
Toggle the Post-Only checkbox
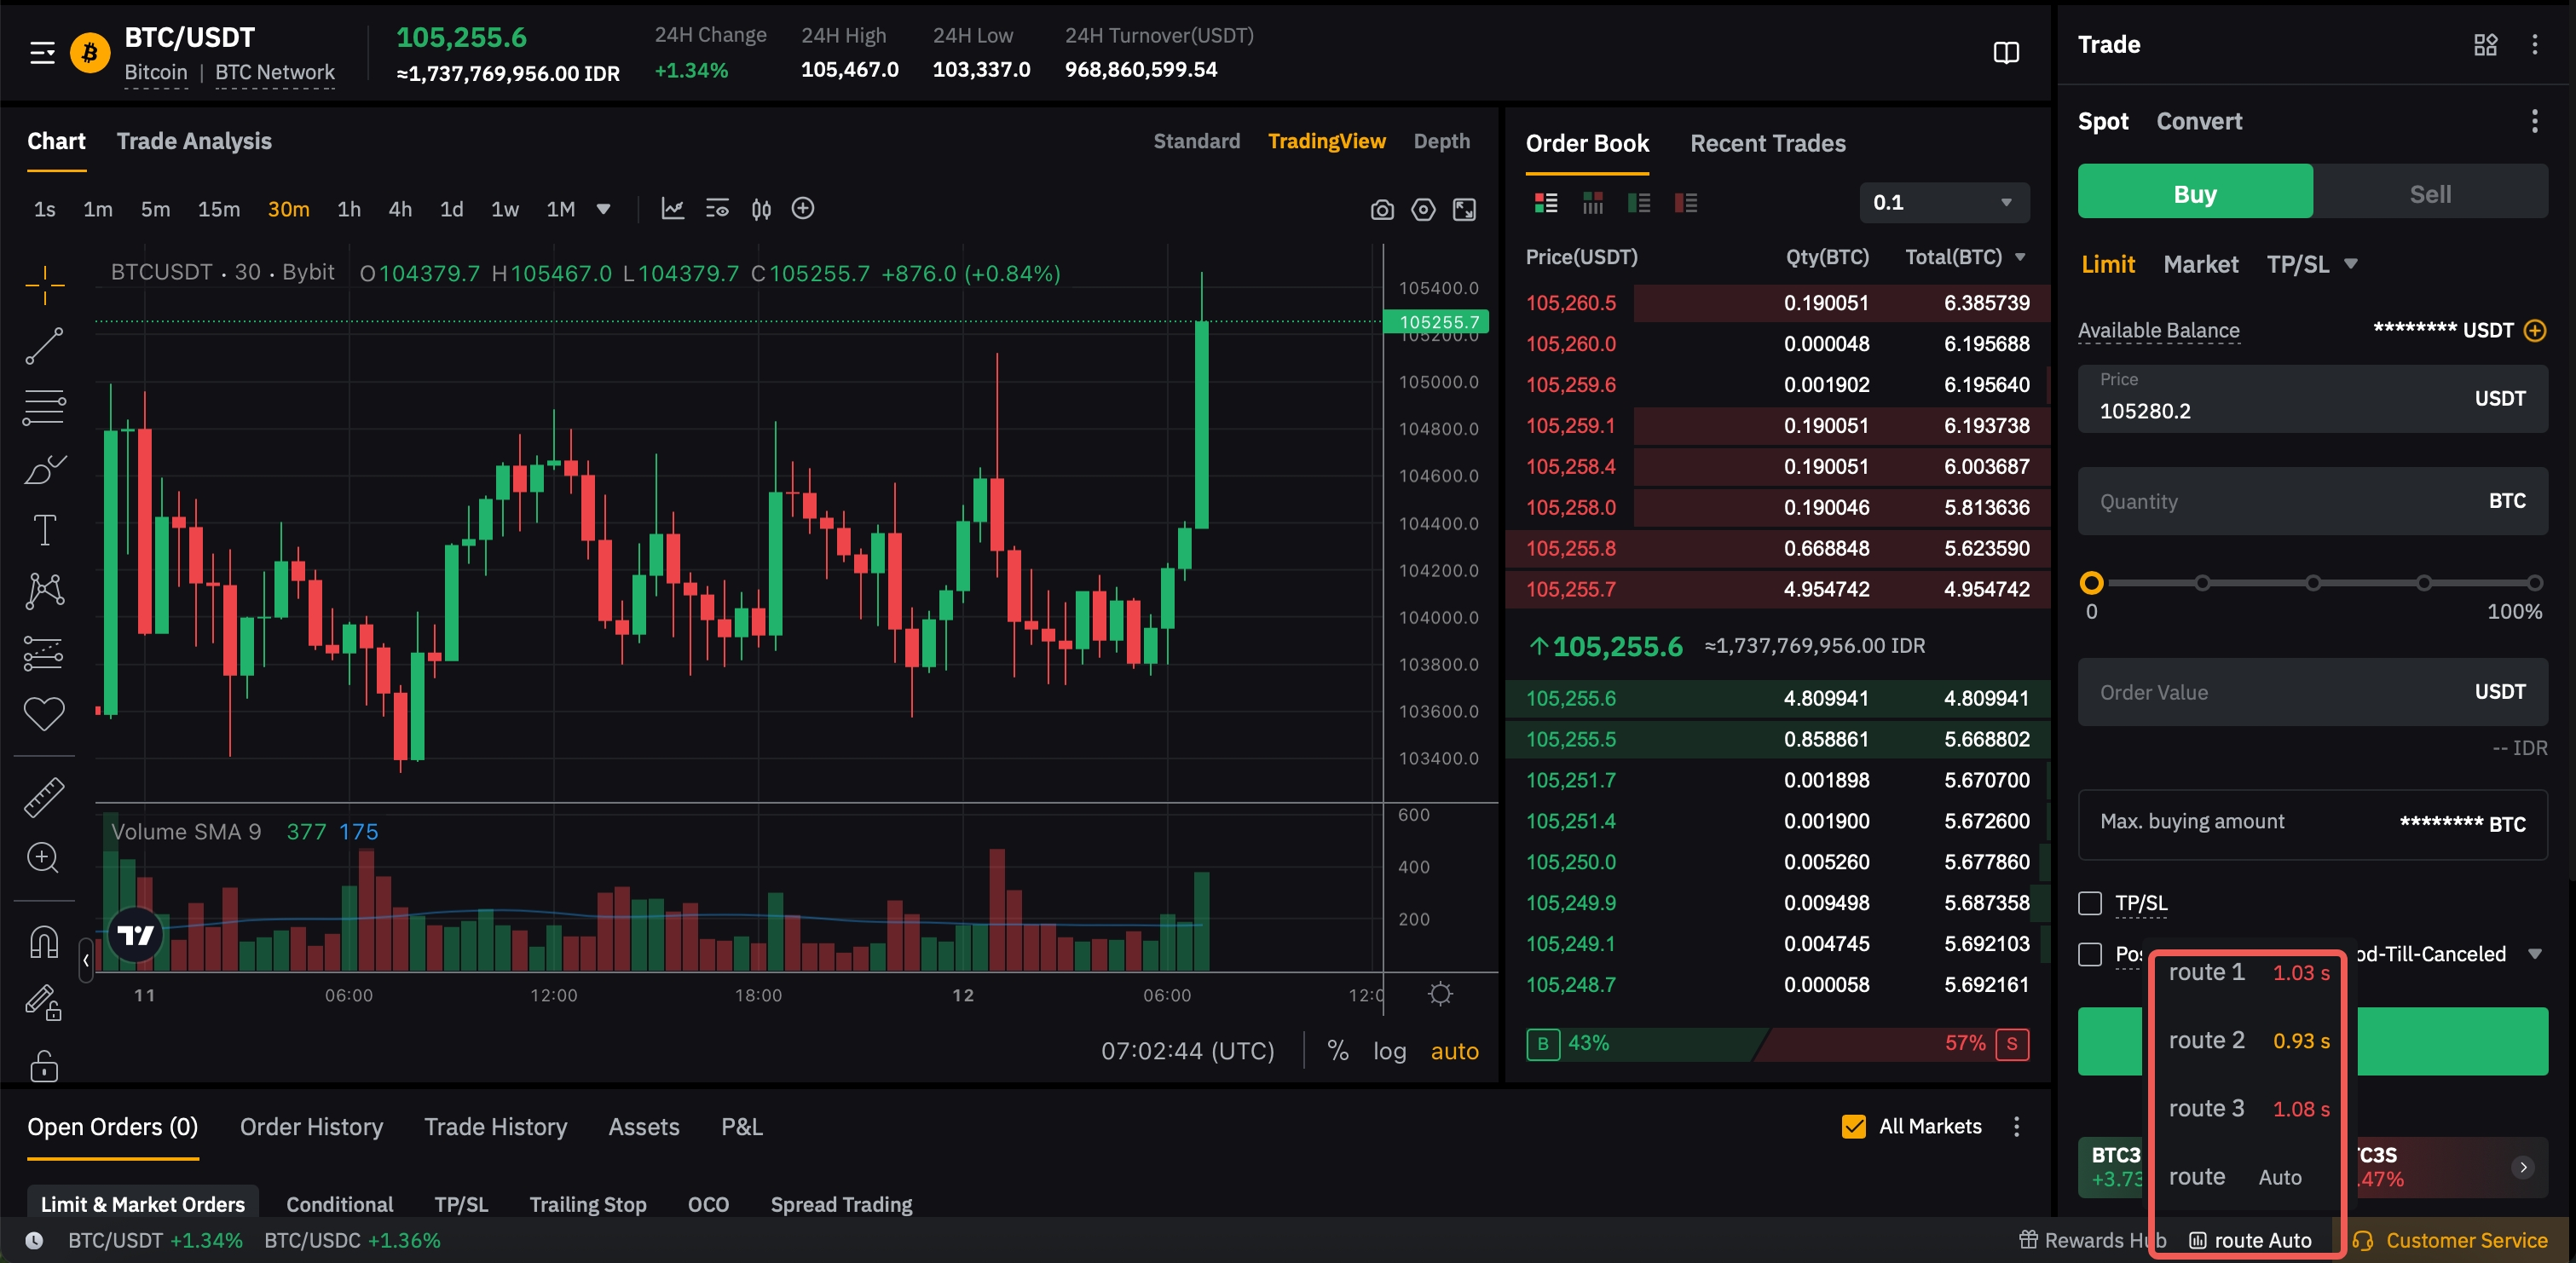[2089, 954]
